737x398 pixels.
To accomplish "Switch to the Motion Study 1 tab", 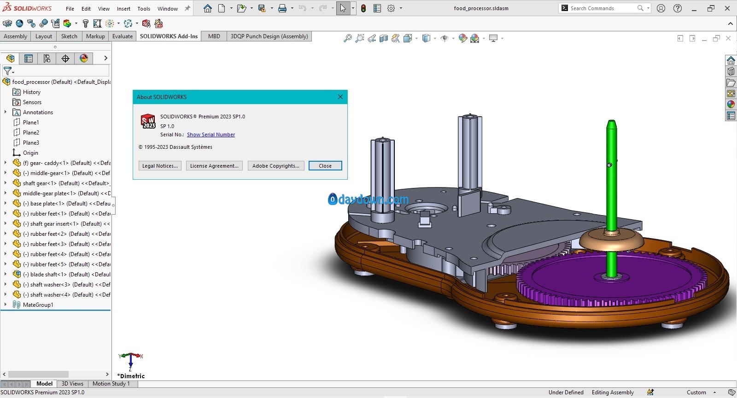I will pyautogui.click(x=111, y=384).
